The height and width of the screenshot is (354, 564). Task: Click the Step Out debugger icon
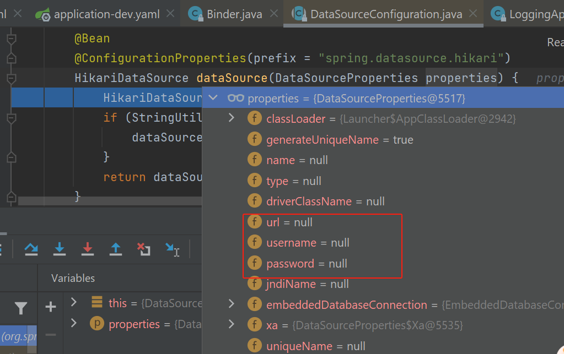115,249
